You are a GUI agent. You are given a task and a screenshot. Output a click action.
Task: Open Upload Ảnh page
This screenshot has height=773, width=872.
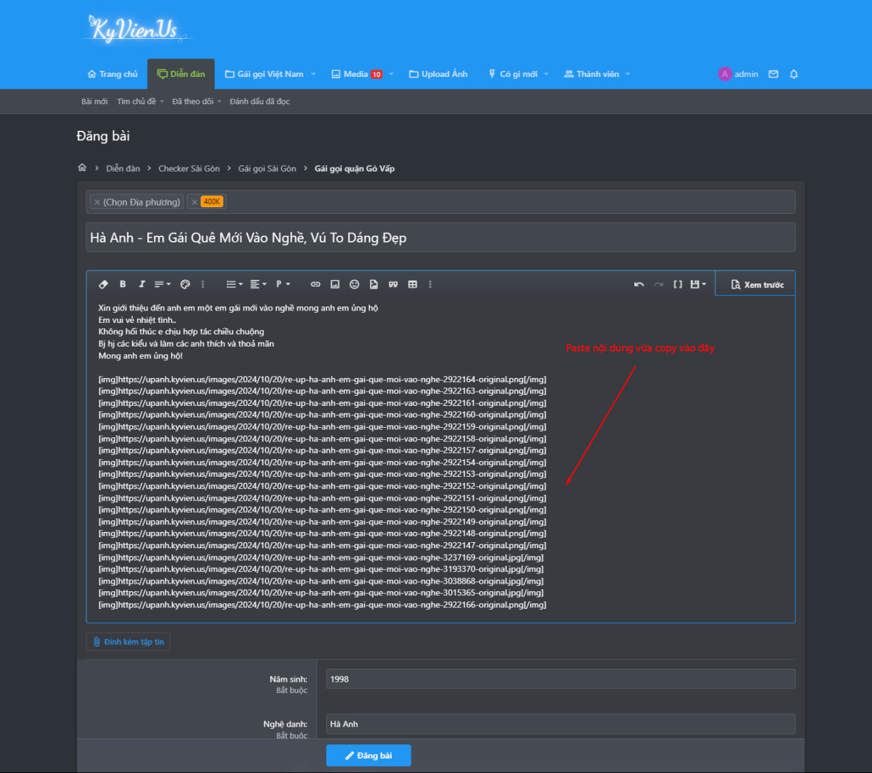pos(438,74)
